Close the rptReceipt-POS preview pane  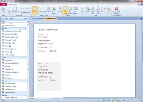coord(142,18)
